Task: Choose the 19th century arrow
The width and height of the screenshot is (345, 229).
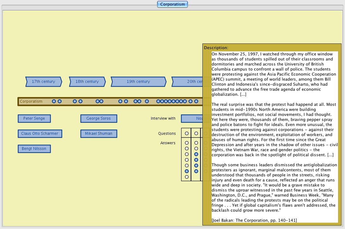Action: (x=138, y=82)
